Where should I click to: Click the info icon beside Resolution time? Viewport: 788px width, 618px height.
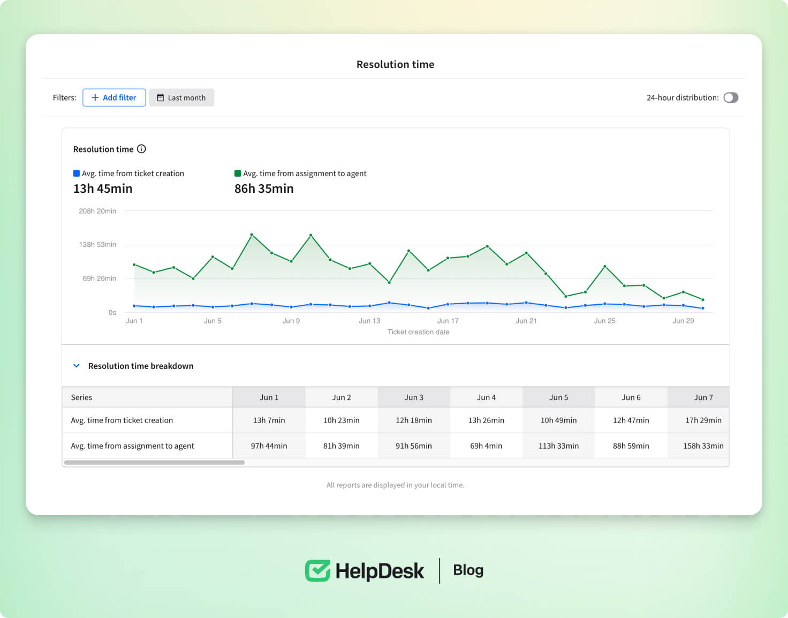(x=141, y=149)
